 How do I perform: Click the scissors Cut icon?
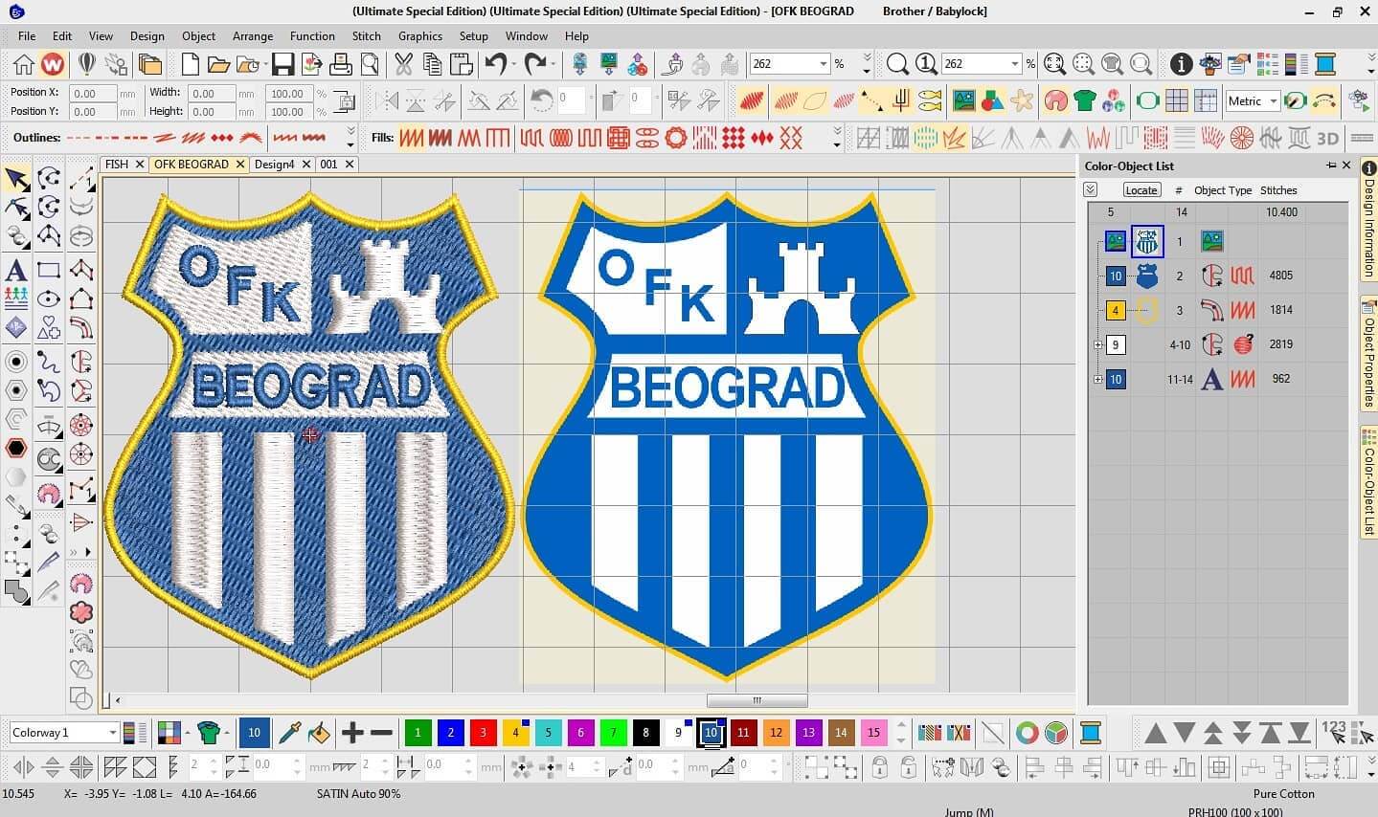[x=403, y=64]
